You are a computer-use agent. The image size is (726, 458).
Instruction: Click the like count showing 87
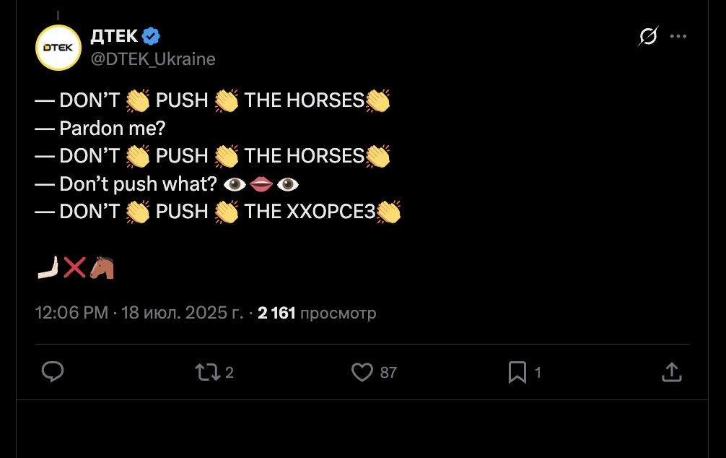pos(388,373)
